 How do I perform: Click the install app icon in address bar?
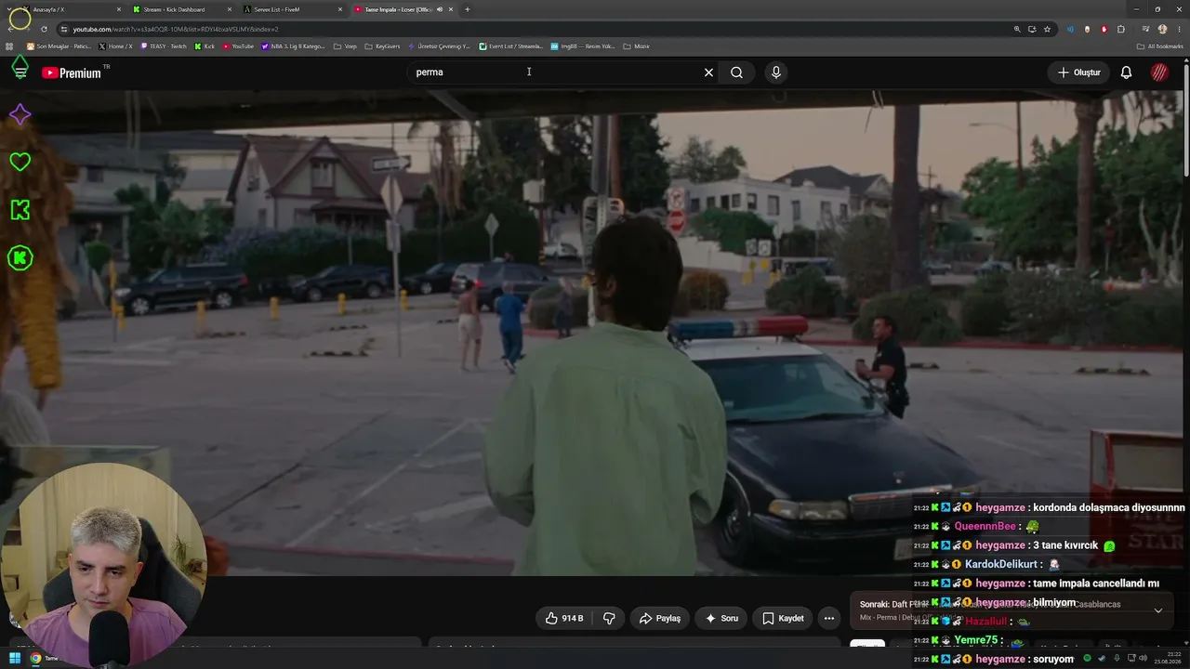click(x=1032, y=29)
